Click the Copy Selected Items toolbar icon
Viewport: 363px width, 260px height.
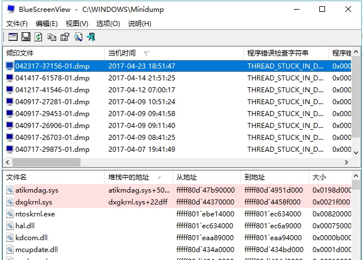click(52, 37)
